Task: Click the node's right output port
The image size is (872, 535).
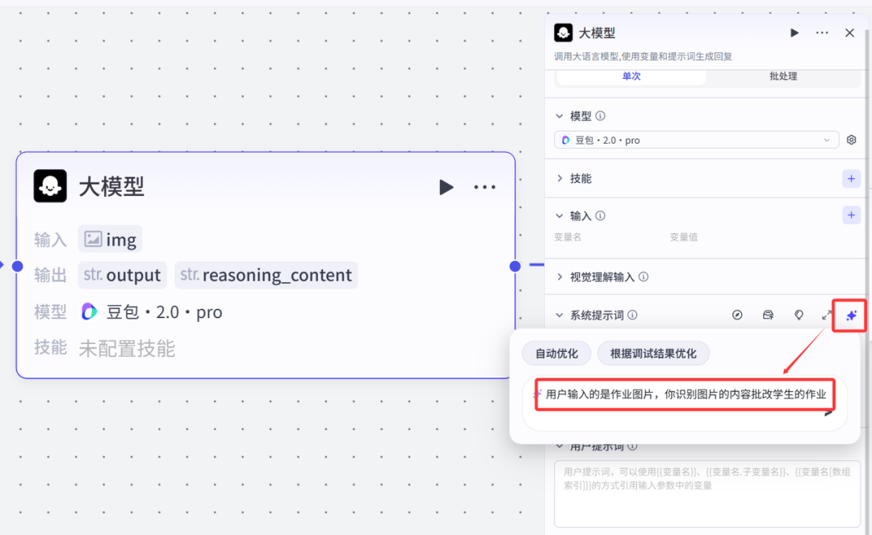Action: click(515, 266)
